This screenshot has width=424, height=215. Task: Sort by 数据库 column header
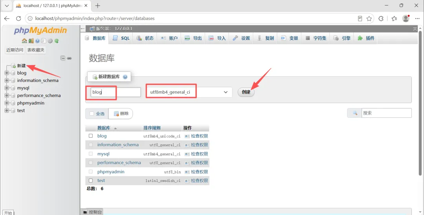point(104,128)
